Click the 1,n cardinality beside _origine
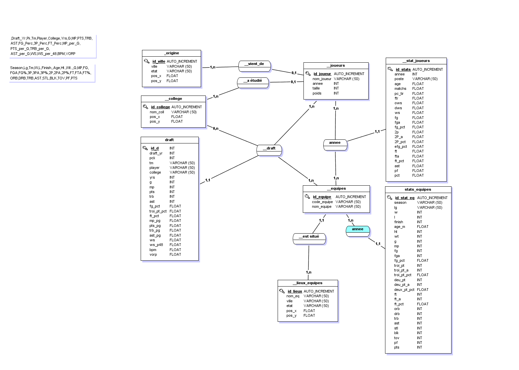Viewport: 519px width, 370px height. point(213,67)
